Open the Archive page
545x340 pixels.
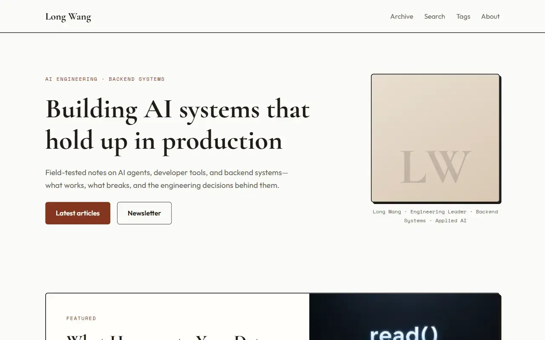[402, 17]
